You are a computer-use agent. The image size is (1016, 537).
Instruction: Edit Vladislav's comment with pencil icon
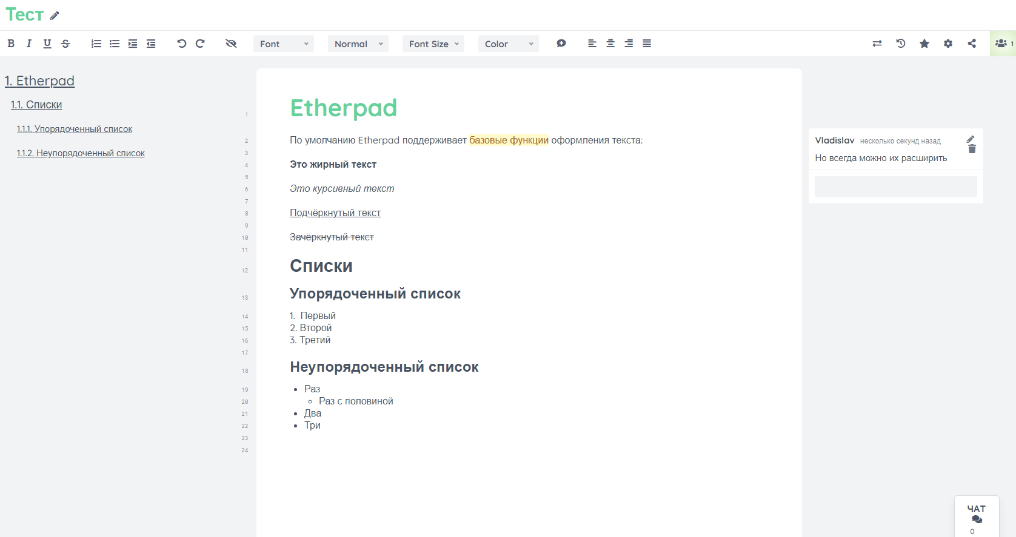coord(971,139)
